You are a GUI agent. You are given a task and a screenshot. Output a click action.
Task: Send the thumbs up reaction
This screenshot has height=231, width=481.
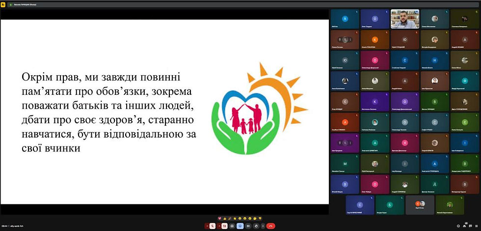(x=225, y=218)
